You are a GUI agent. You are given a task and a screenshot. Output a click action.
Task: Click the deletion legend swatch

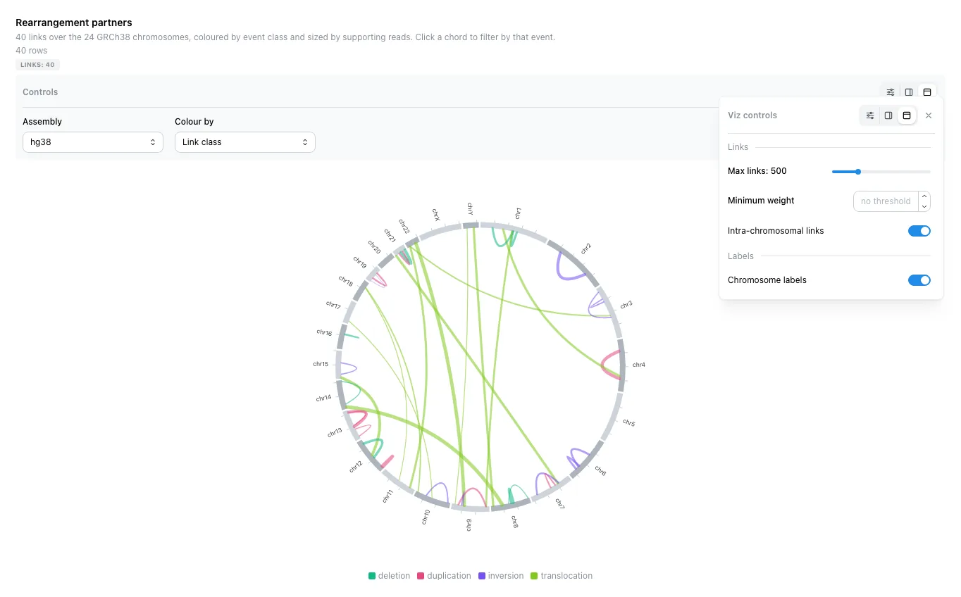[372, 576]
